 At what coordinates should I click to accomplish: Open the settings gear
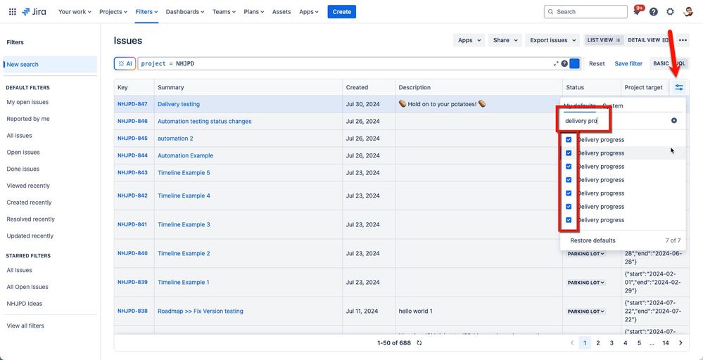point(670,12)
